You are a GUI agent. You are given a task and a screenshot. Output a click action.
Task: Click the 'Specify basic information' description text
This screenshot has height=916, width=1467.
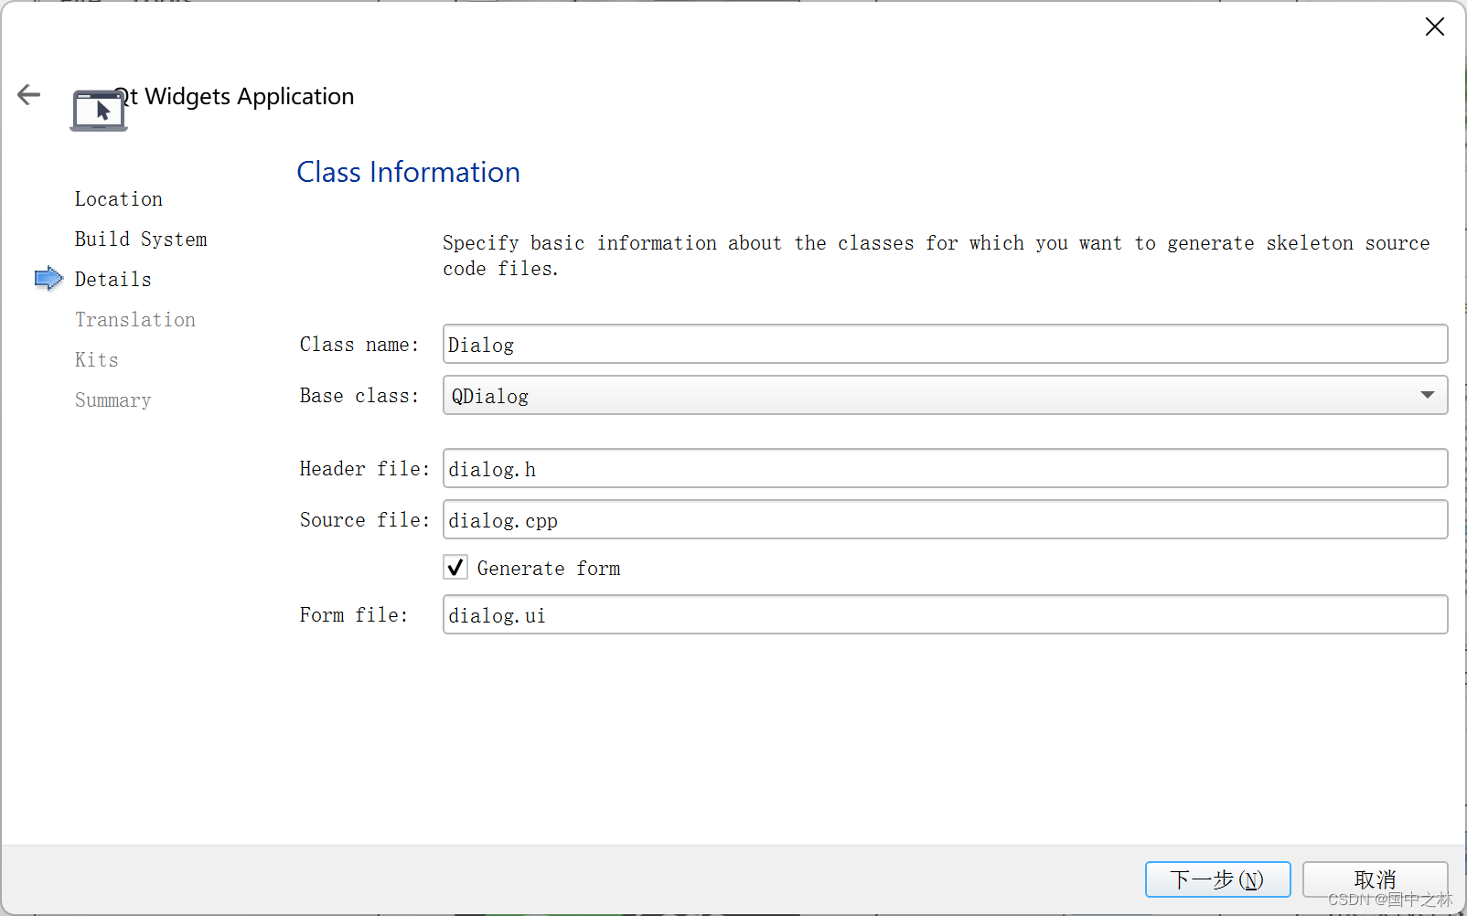point(936,256)
